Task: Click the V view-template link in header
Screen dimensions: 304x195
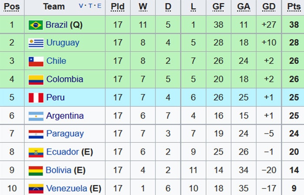Action: 81,6
